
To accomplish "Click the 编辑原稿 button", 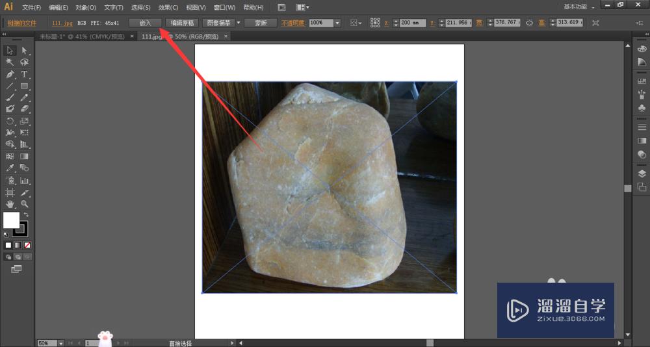I will (x=183, y=23).
